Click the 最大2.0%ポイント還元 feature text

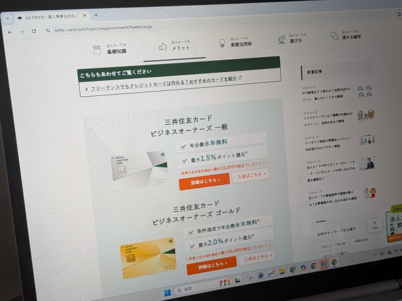(x=226, y=241)
